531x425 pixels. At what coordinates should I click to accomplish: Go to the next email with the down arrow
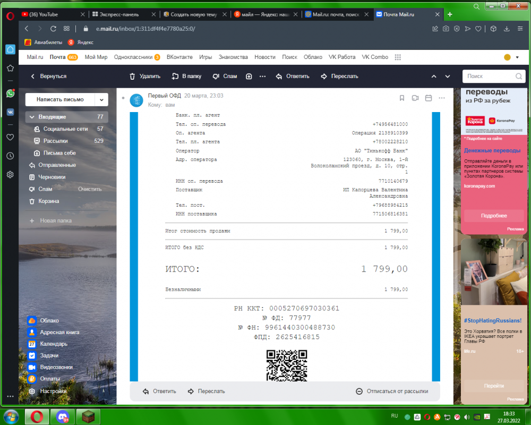point(447,76)
